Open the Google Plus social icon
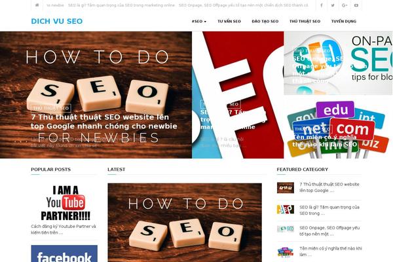 pyautogui.click(x=345, y=5)
